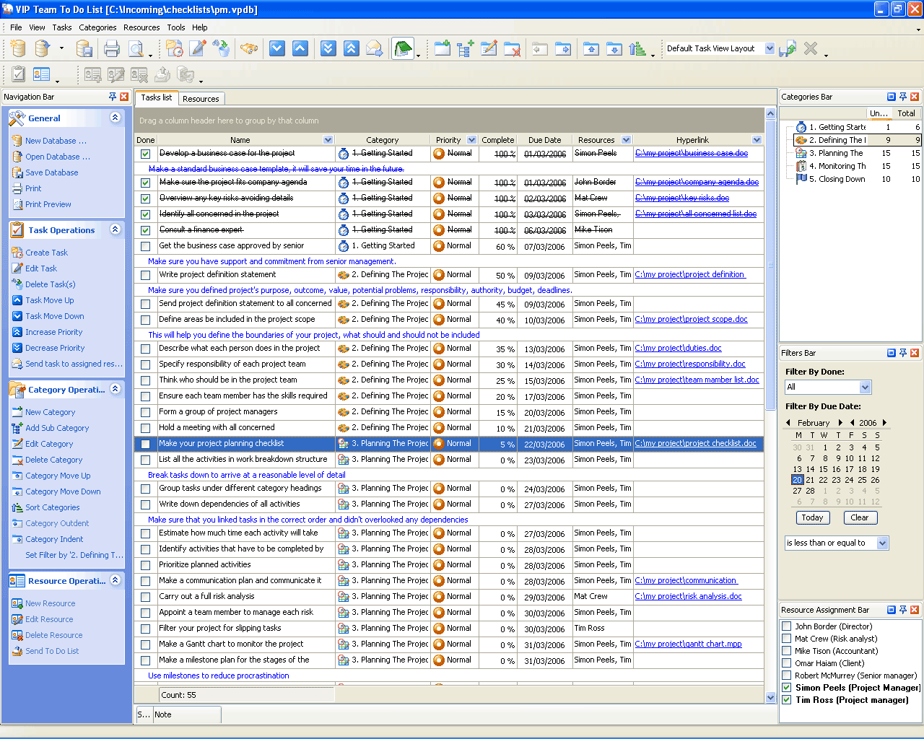Click the Today button under the calendar
The width and height of the screenshot is (924, 739).
point(812,517)
